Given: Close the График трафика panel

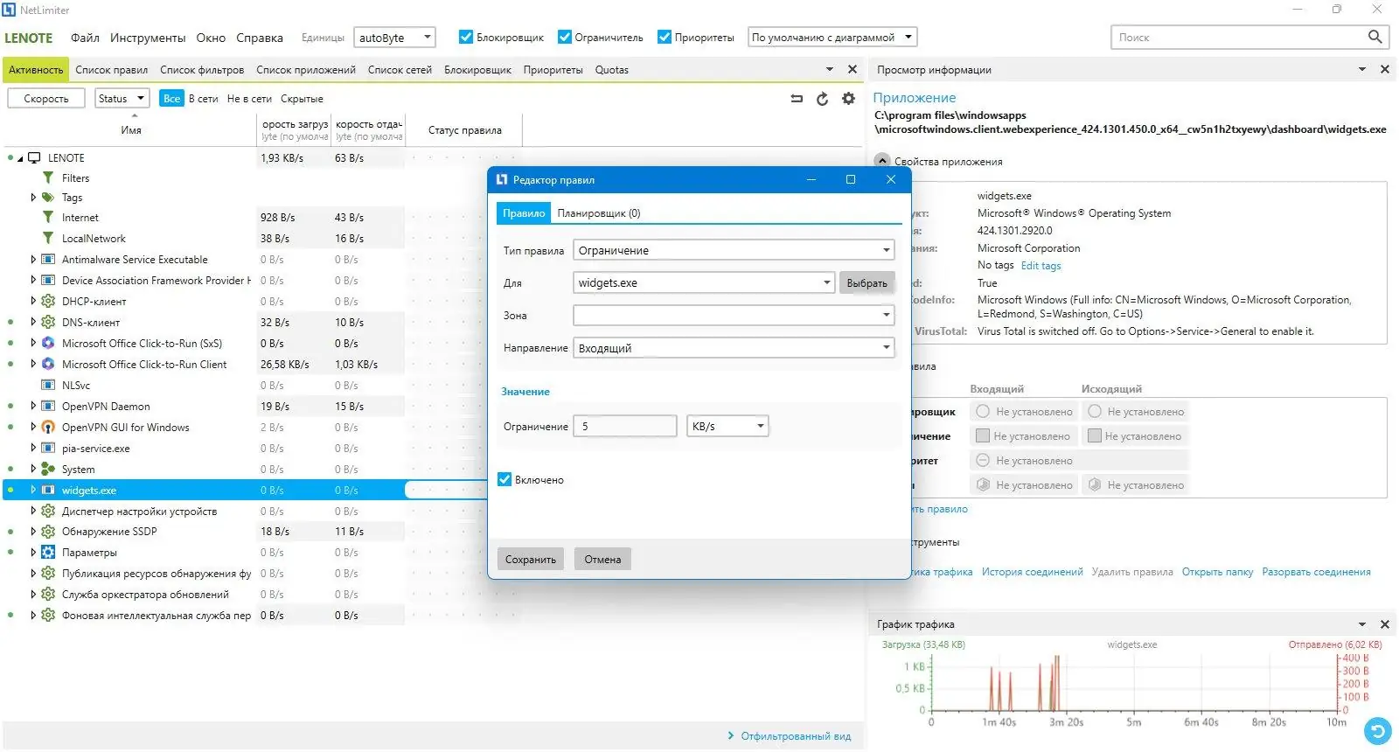Looking at the screenshot, I should [1384, 624].
